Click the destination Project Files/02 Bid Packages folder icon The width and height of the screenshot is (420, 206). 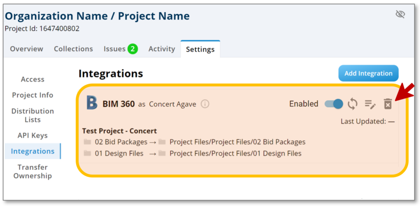[162, 142]
